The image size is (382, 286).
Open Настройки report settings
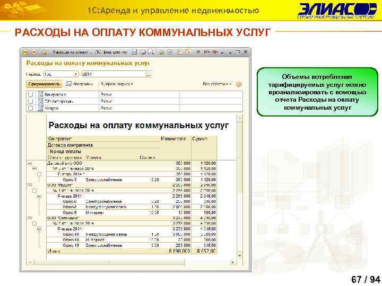[x=80, y=84]
